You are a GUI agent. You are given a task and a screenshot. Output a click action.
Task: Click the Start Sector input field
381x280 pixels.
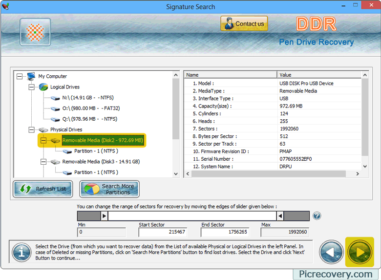pyautogui.click(x=163, y=232)
